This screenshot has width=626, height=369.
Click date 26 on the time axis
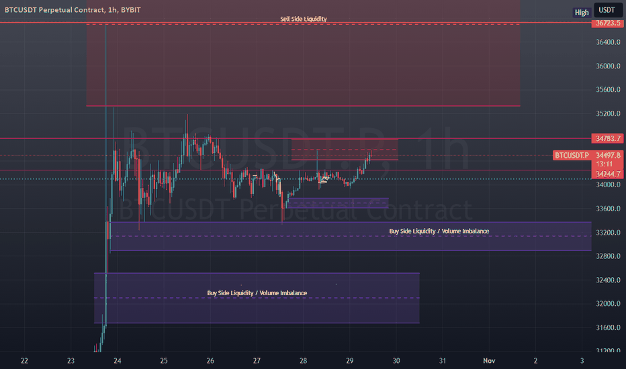[210, 361]
